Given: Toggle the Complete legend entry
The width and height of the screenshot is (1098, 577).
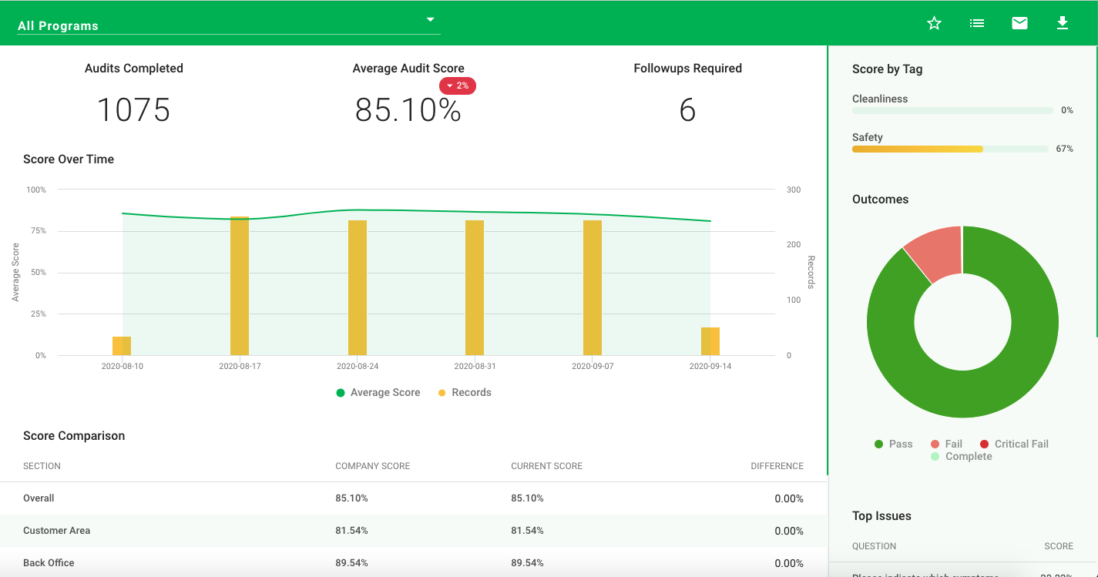Looking at the screenshot, I should pyautogui.click(x=962, y=457).
